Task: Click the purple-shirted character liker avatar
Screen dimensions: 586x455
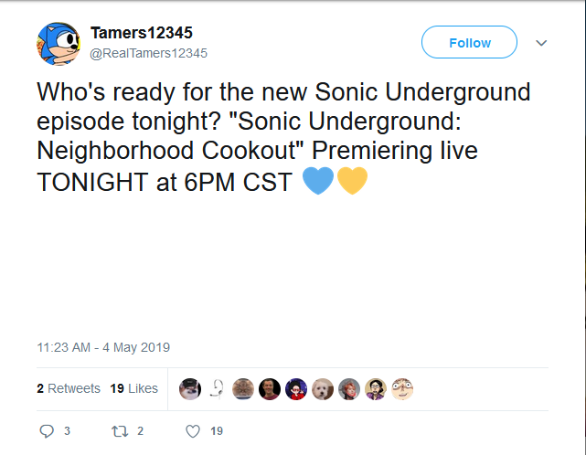Action: click(x=376, y=389)
